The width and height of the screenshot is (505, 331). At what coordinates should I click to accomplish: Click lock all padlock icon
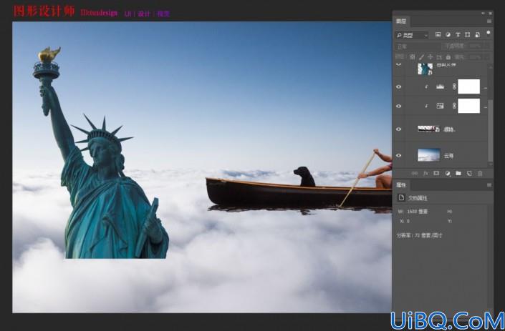point(448,57)
